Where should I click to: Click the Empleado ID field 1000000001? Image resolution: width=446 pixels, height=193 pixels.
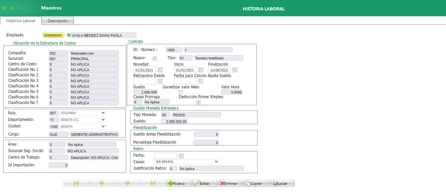[x=53, y=35]
